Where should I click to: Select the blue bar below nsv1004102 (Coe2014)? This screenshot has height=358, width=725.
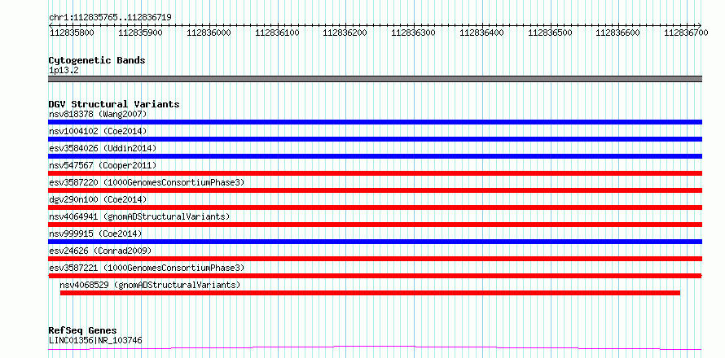click(375, 139)
